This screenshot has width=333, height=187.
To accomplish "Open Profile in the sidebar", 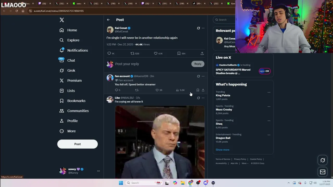I will point(68,121).
